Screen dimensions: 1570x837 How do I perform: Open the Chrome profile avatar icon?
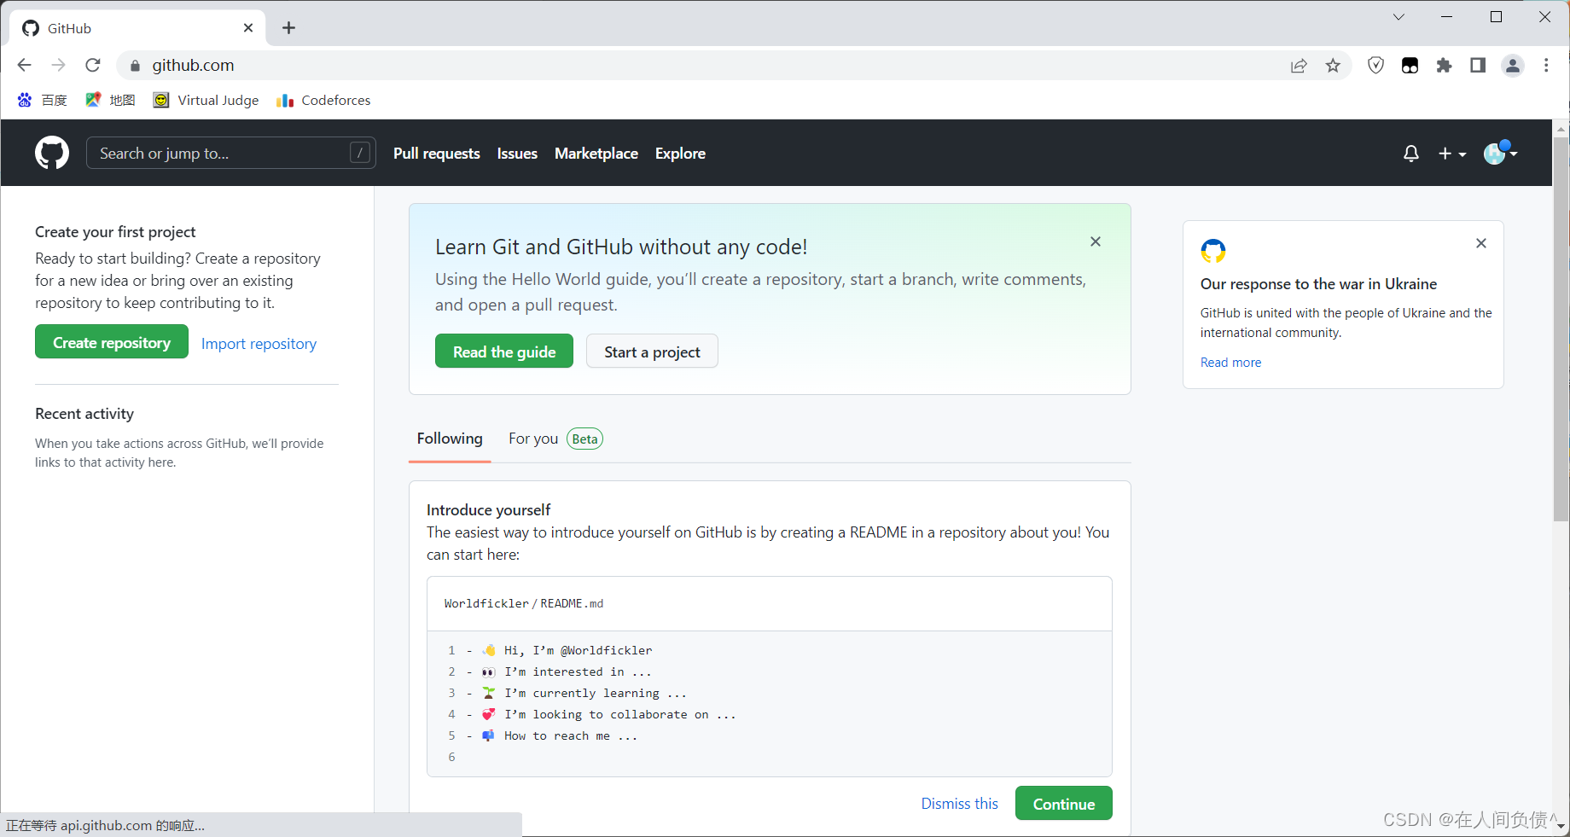1513,66
